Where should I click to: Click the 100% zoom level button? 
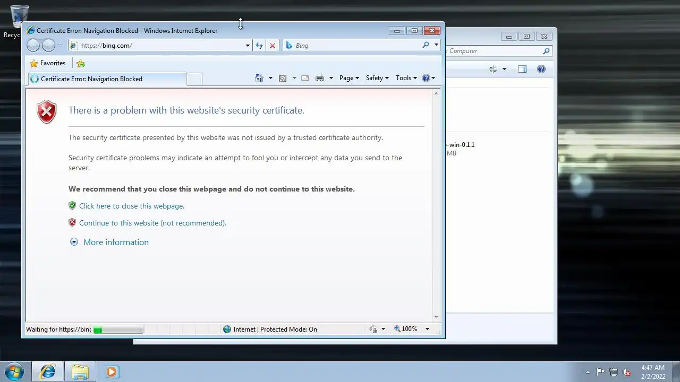point(406,329)
